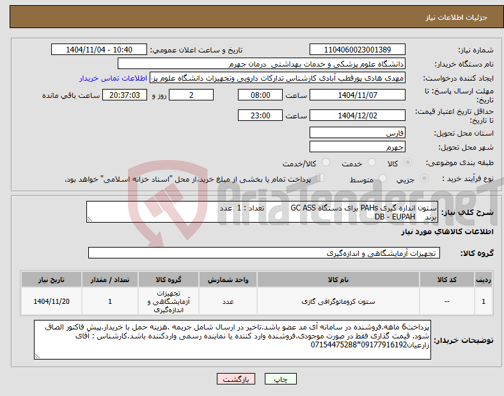Image resolution: width=504 pixels, height=396 pixels.
Task: Click the page title جزئیات اطلاعات نیاز
Action: (x=457, y=17)
